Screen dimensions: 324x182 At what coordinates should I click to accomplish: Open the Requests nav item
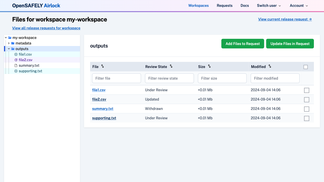(225, 6)
